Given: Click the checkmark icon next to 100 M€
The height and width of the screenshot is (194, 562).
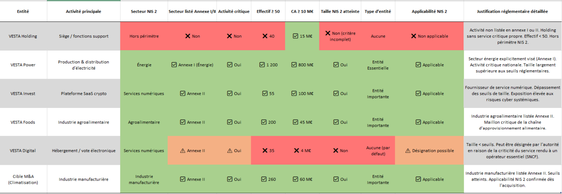Looking at the screenshot, I should 294,93.
